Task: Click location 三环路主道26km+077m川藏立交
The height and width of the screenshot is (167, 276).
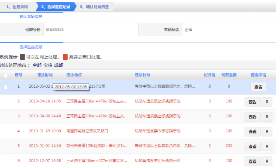Action: (97, 160)
